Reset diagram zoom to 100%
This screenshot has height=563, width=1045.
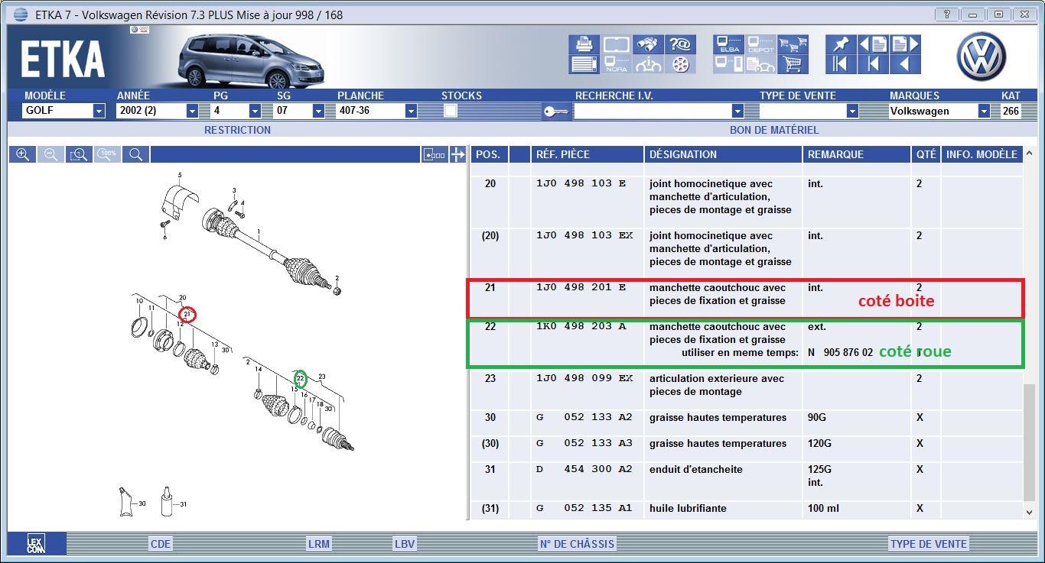(x=107, y=154)
